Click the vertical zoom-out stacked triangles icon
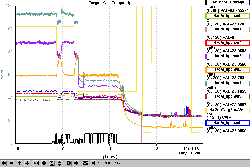This screenshot has width=250, height=167. click(x=60, y=163)
